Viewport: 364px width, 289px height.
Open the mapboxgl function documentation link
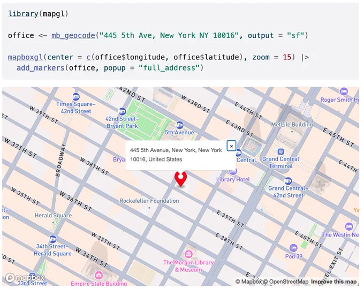coord(25,57)
